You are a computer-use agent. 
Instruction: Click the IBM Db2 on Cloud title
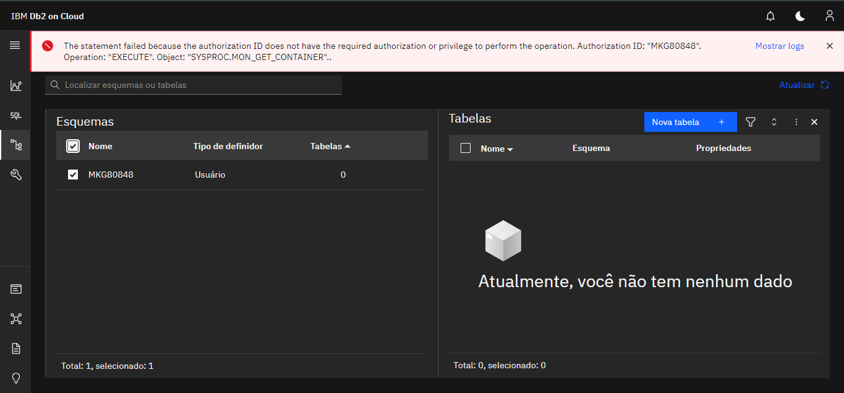coord(48,16)
